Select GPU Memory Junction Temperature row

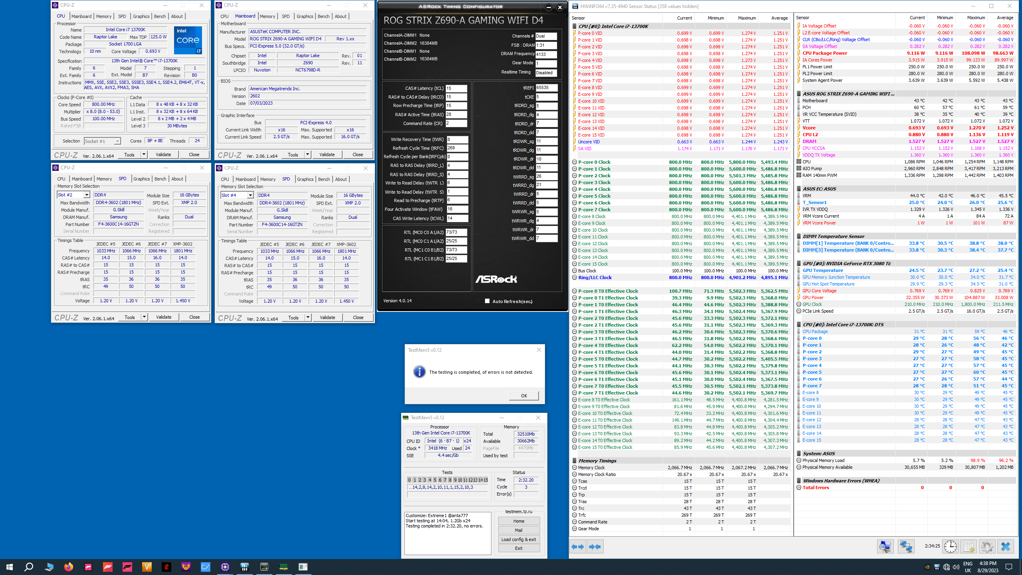click(x=905, y=277)
